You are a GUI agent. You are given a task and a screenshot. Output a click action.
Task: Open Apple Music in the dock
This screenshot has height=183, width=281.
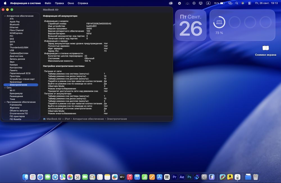(x=130, y=177)
